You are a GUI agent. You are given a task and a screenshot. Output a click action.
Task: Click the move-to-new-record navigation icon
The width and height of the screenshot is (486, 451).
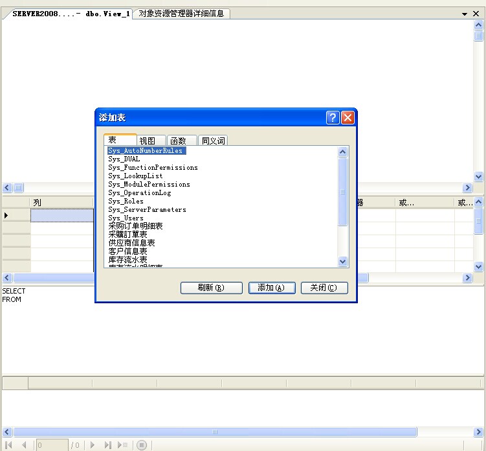point(122,445)
